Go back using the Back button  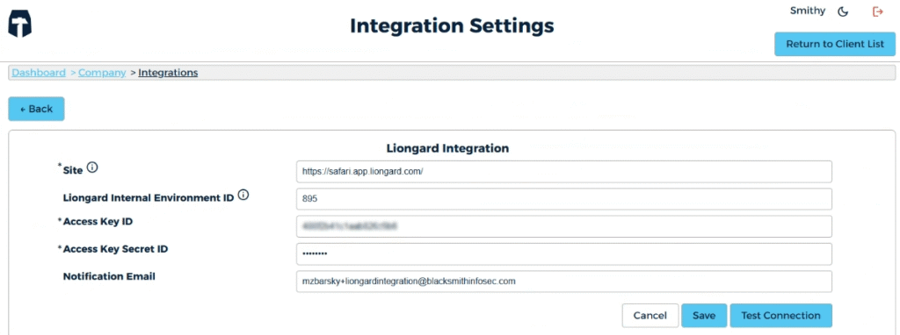point(36,109)
